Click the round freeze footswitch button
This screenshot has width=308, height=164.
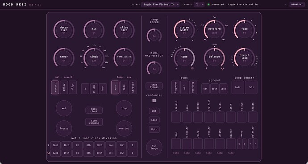(64, 128)
